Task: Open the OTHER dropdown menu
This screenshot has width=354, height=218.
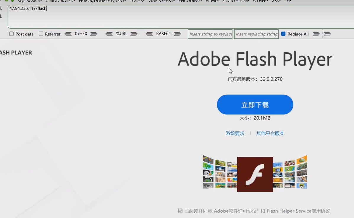Action: tap(261, 1)
